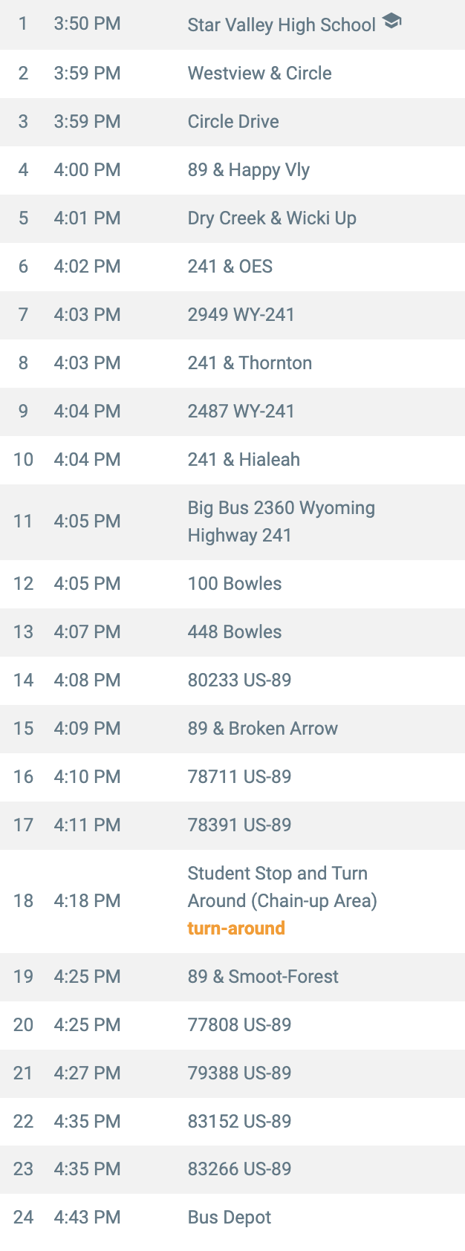Select the Star Valley High School stop
Image resolution: width=465 pixels, height=1251 pixels.
(x=232, y=25)
